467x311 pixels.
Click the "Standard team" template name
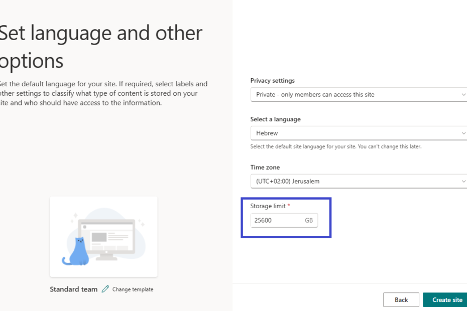(73, 289)
